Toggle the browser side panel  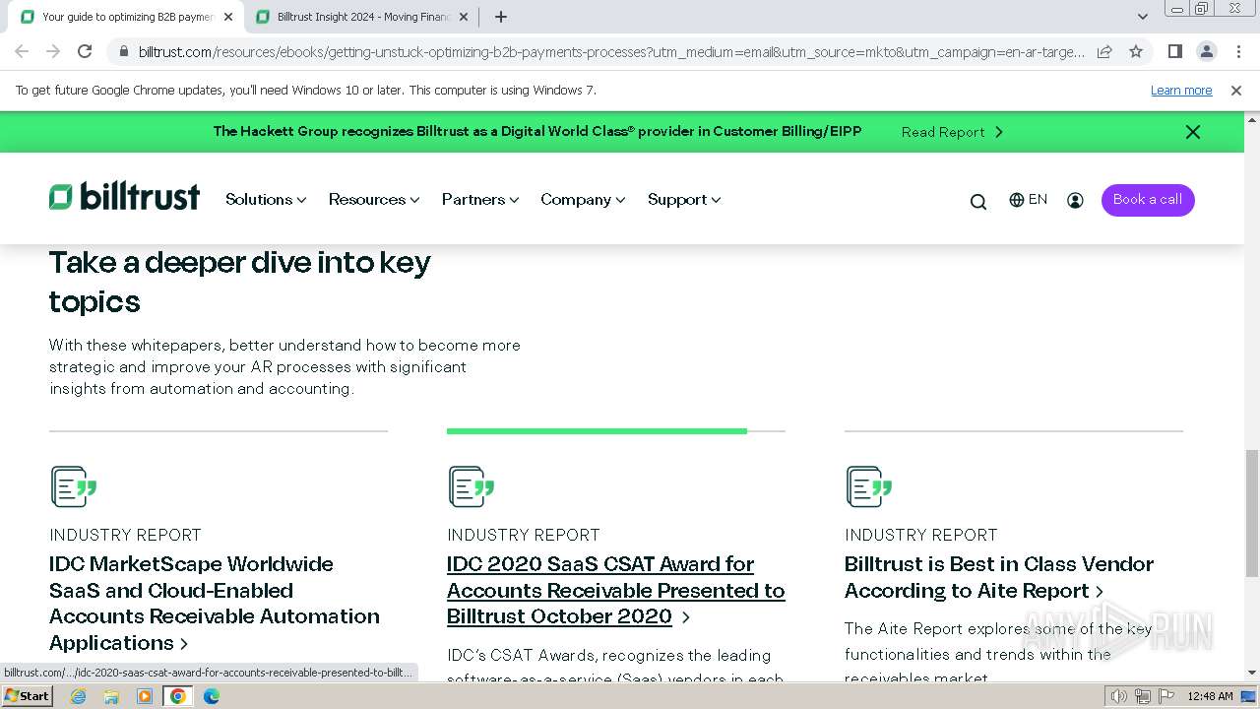tap(1174, 51)
